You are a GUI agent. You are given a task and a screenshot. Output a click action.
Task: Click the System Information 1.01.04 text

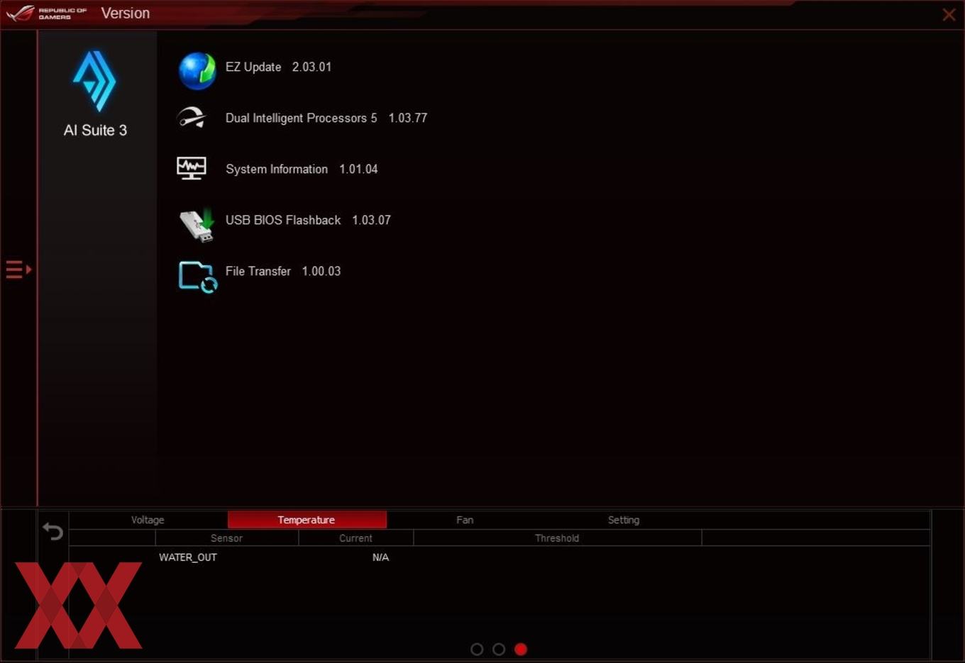pos(302,169)
